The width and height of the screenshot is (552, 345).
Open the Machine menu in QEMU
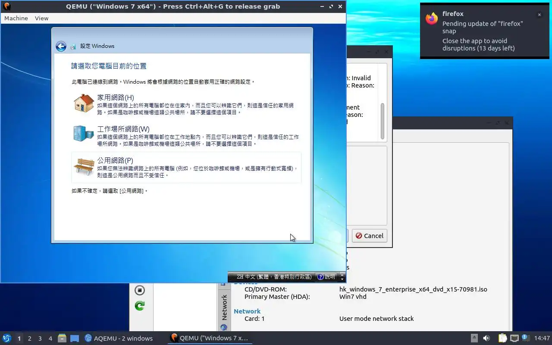[x=16, y=18]
